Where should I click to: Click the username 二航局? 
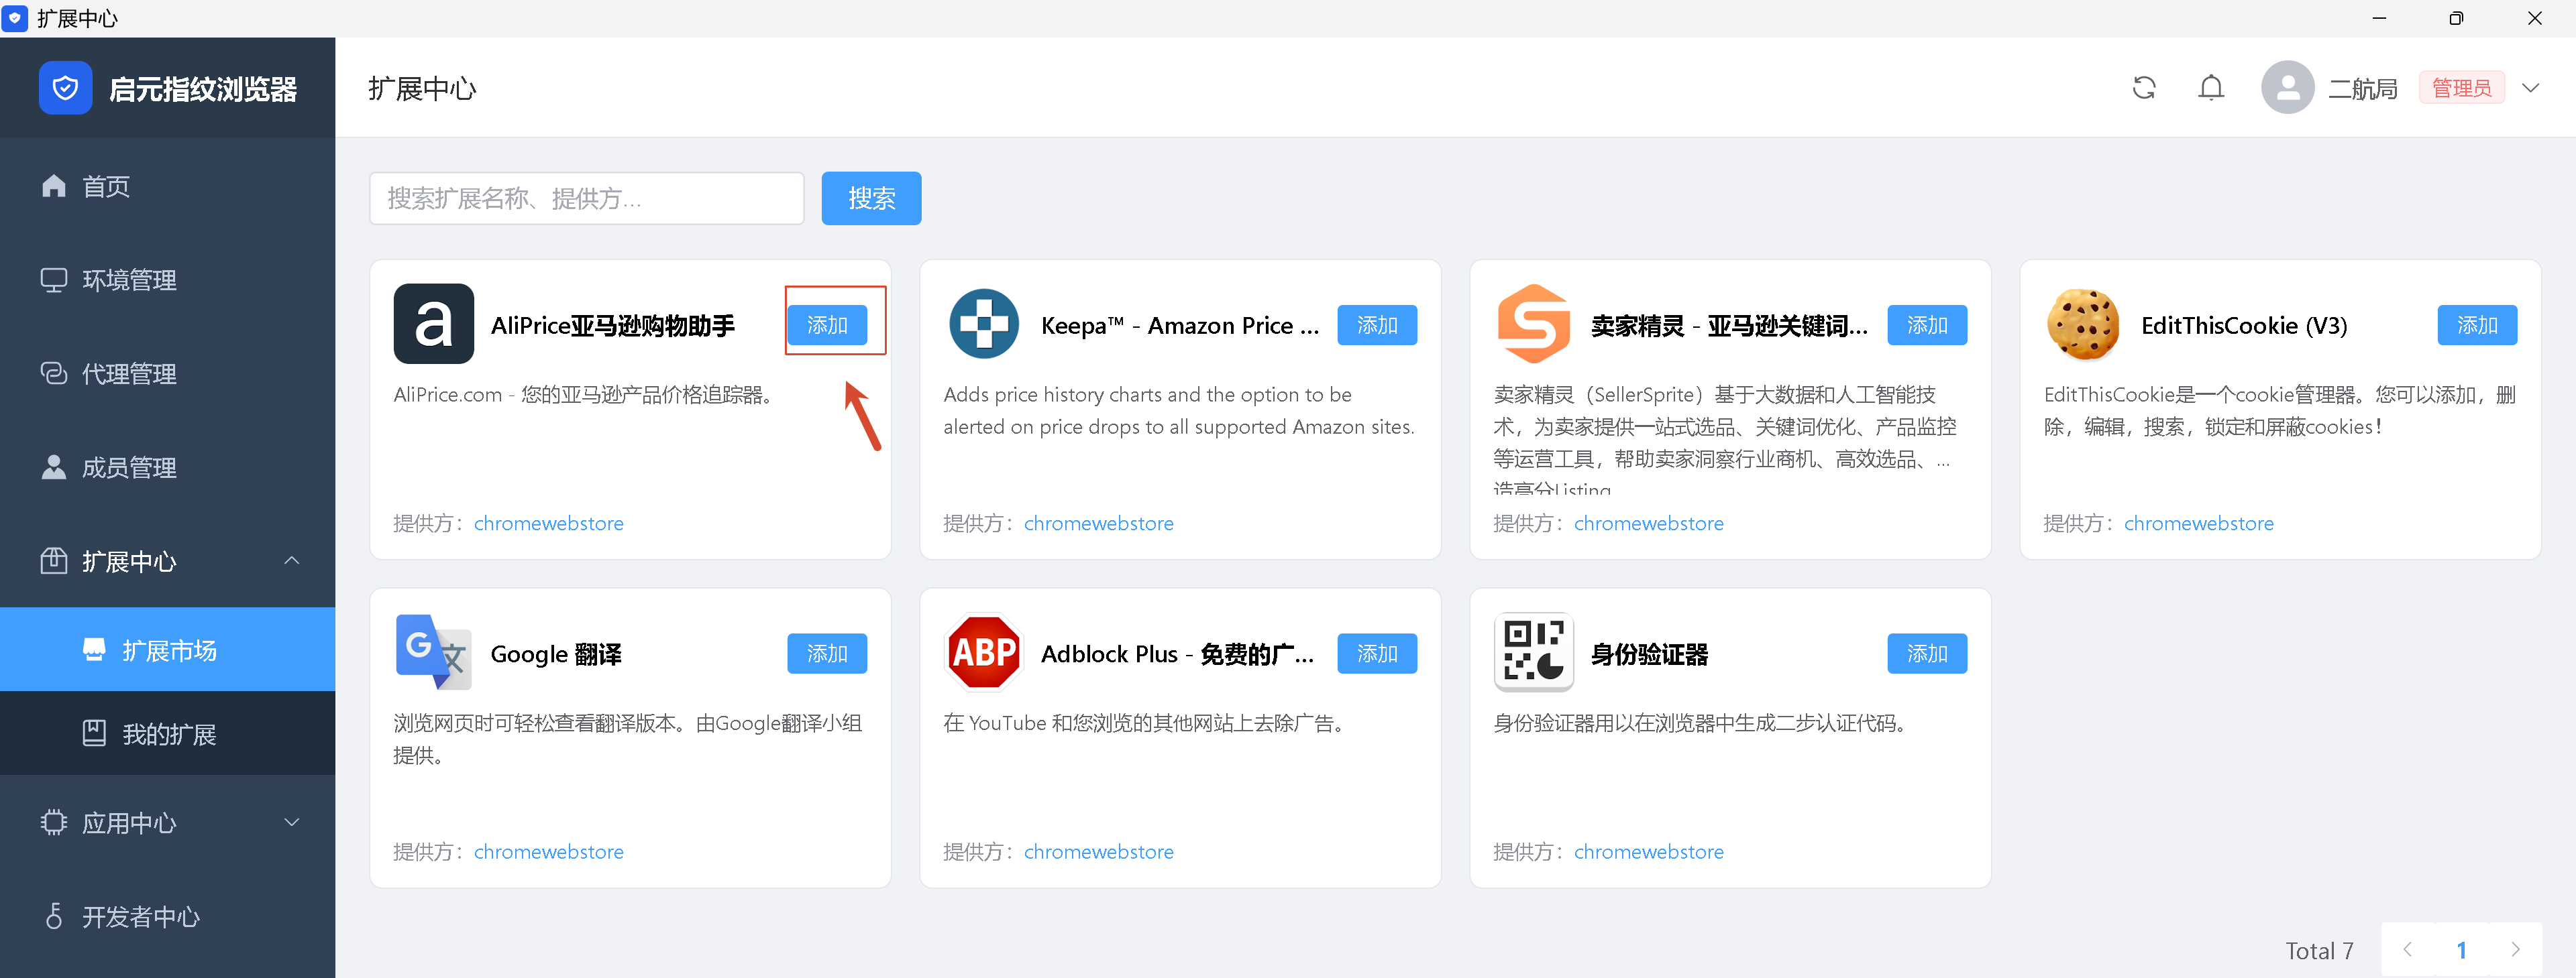pyautogui.click(x=2362, y=89)
